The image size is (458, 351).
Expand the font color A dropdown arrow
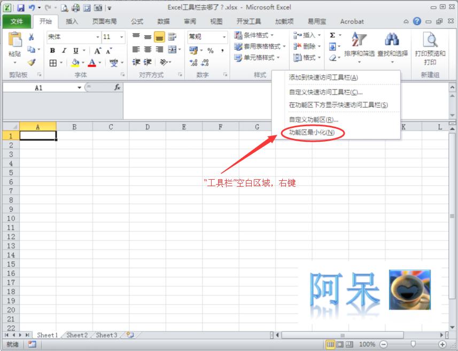[x=99, y=63]
